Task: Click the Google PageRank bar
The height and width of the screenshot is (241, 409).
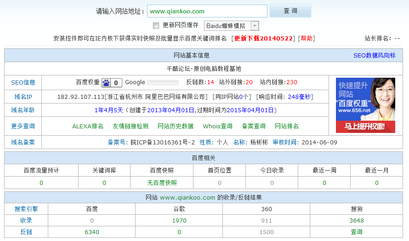Action: coord(163,82)
